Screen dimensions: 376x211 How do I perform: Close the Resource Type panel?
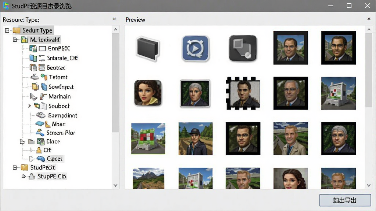click(115, 19)
